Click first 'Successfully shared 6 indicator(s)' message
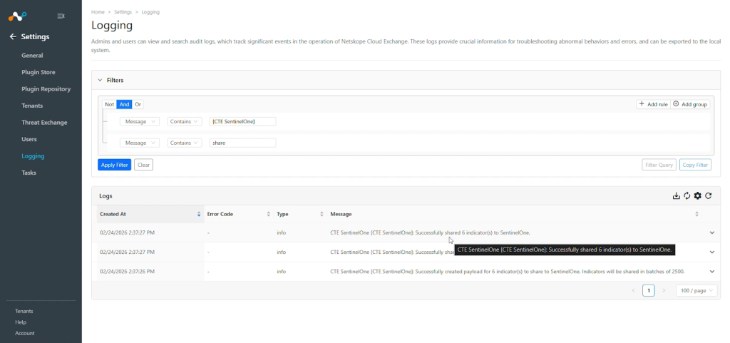 pos(430,232)
